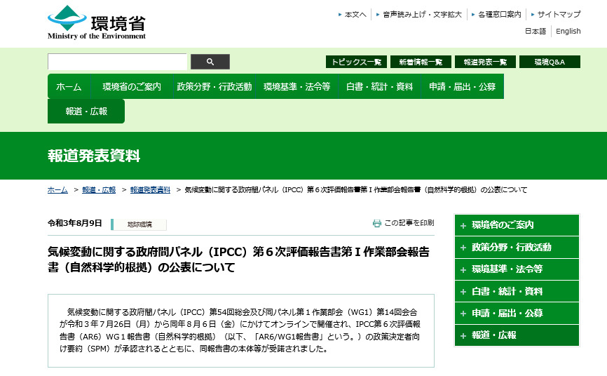
Task: Click 報道発表資料 in the breadcrumb
Action: pos(150,190)
